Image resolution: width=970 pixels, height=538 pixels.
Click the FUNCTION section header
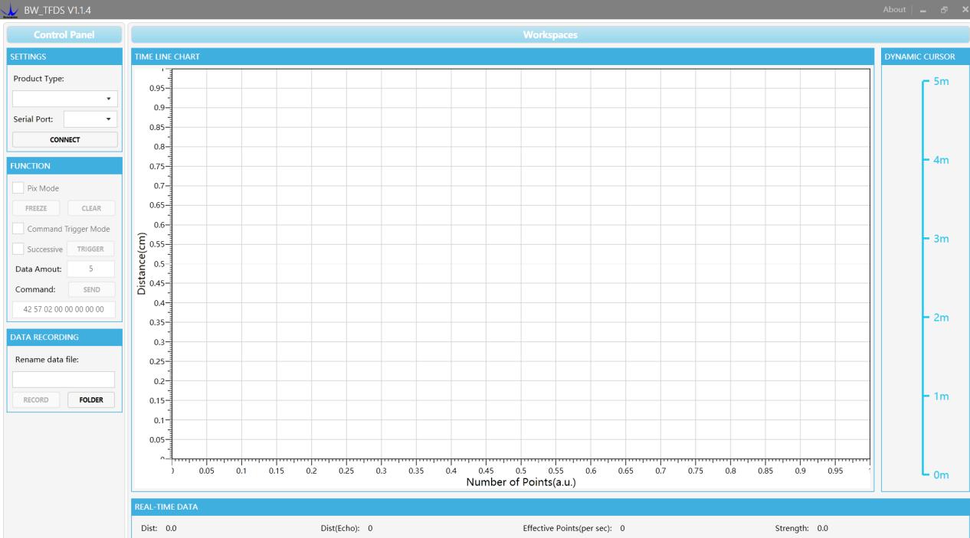pyautogui.click(x=64, y=165)
